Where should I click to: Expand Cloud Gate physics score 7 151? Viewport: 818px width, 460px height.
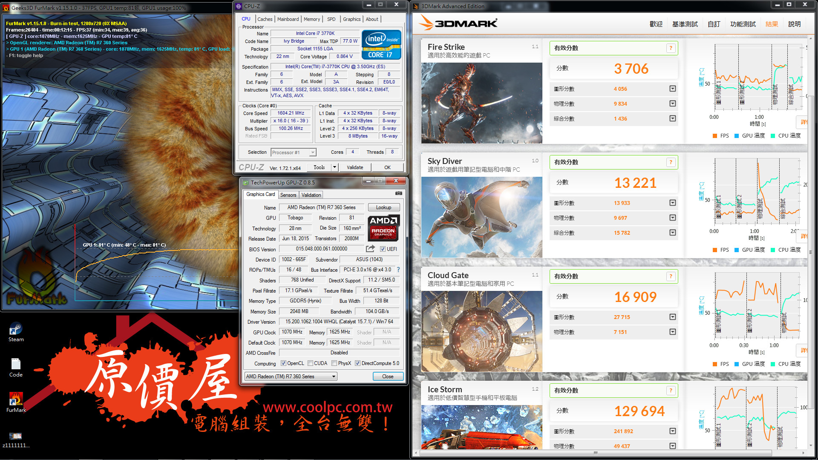tap(673, 332)
